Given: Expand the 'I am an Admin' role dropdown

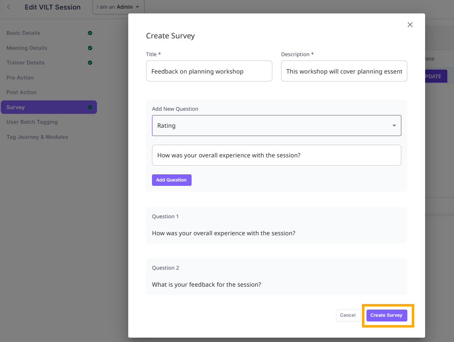Looking at the screenshot, I should tap(118, 7).
